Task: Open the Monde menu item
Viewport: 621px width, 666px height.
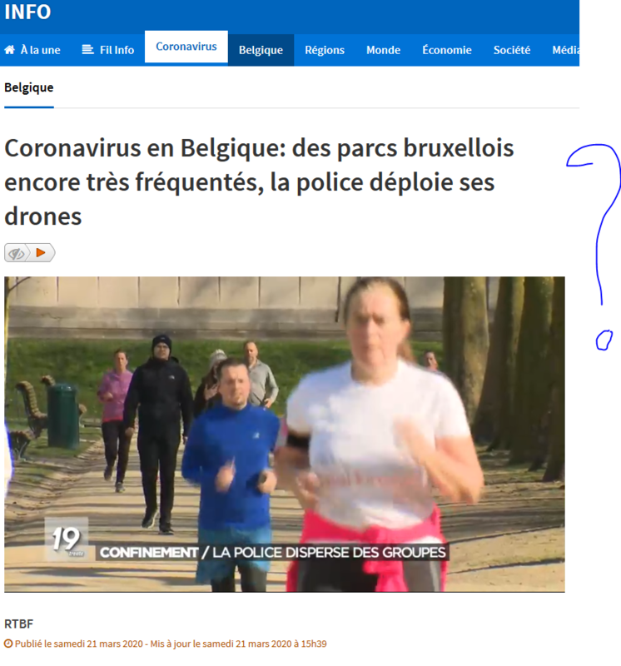Action: [383, 50]
